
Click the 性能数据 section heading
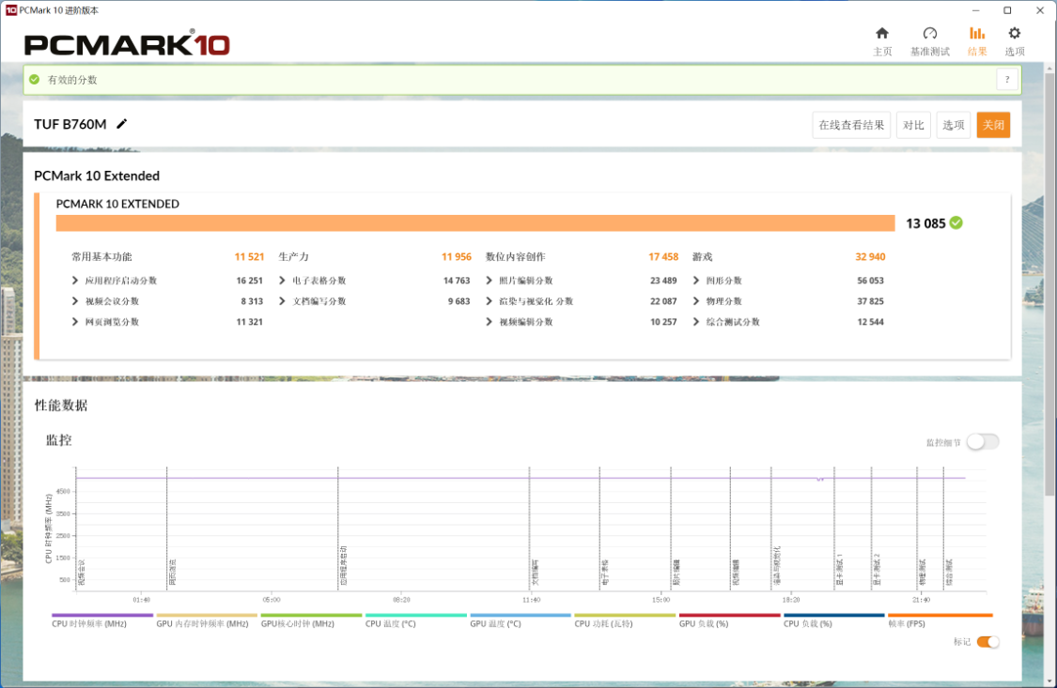click(61, 405)
